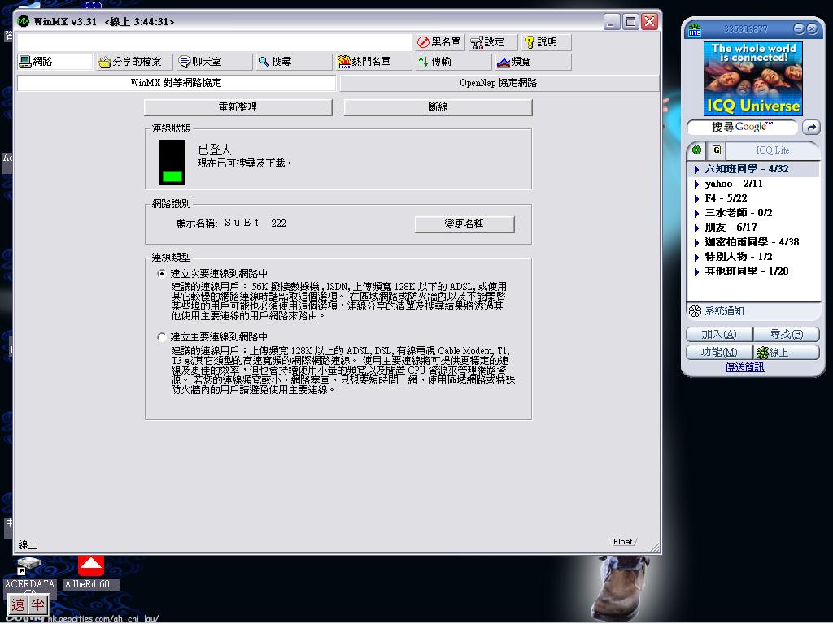
Task: Select WinMX 對等網路協定 protocol tab
Action: [177, 83]
